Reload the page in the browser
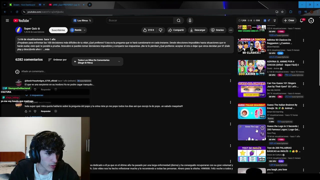Viewport: 320px width, 180px height. [17, 12]
